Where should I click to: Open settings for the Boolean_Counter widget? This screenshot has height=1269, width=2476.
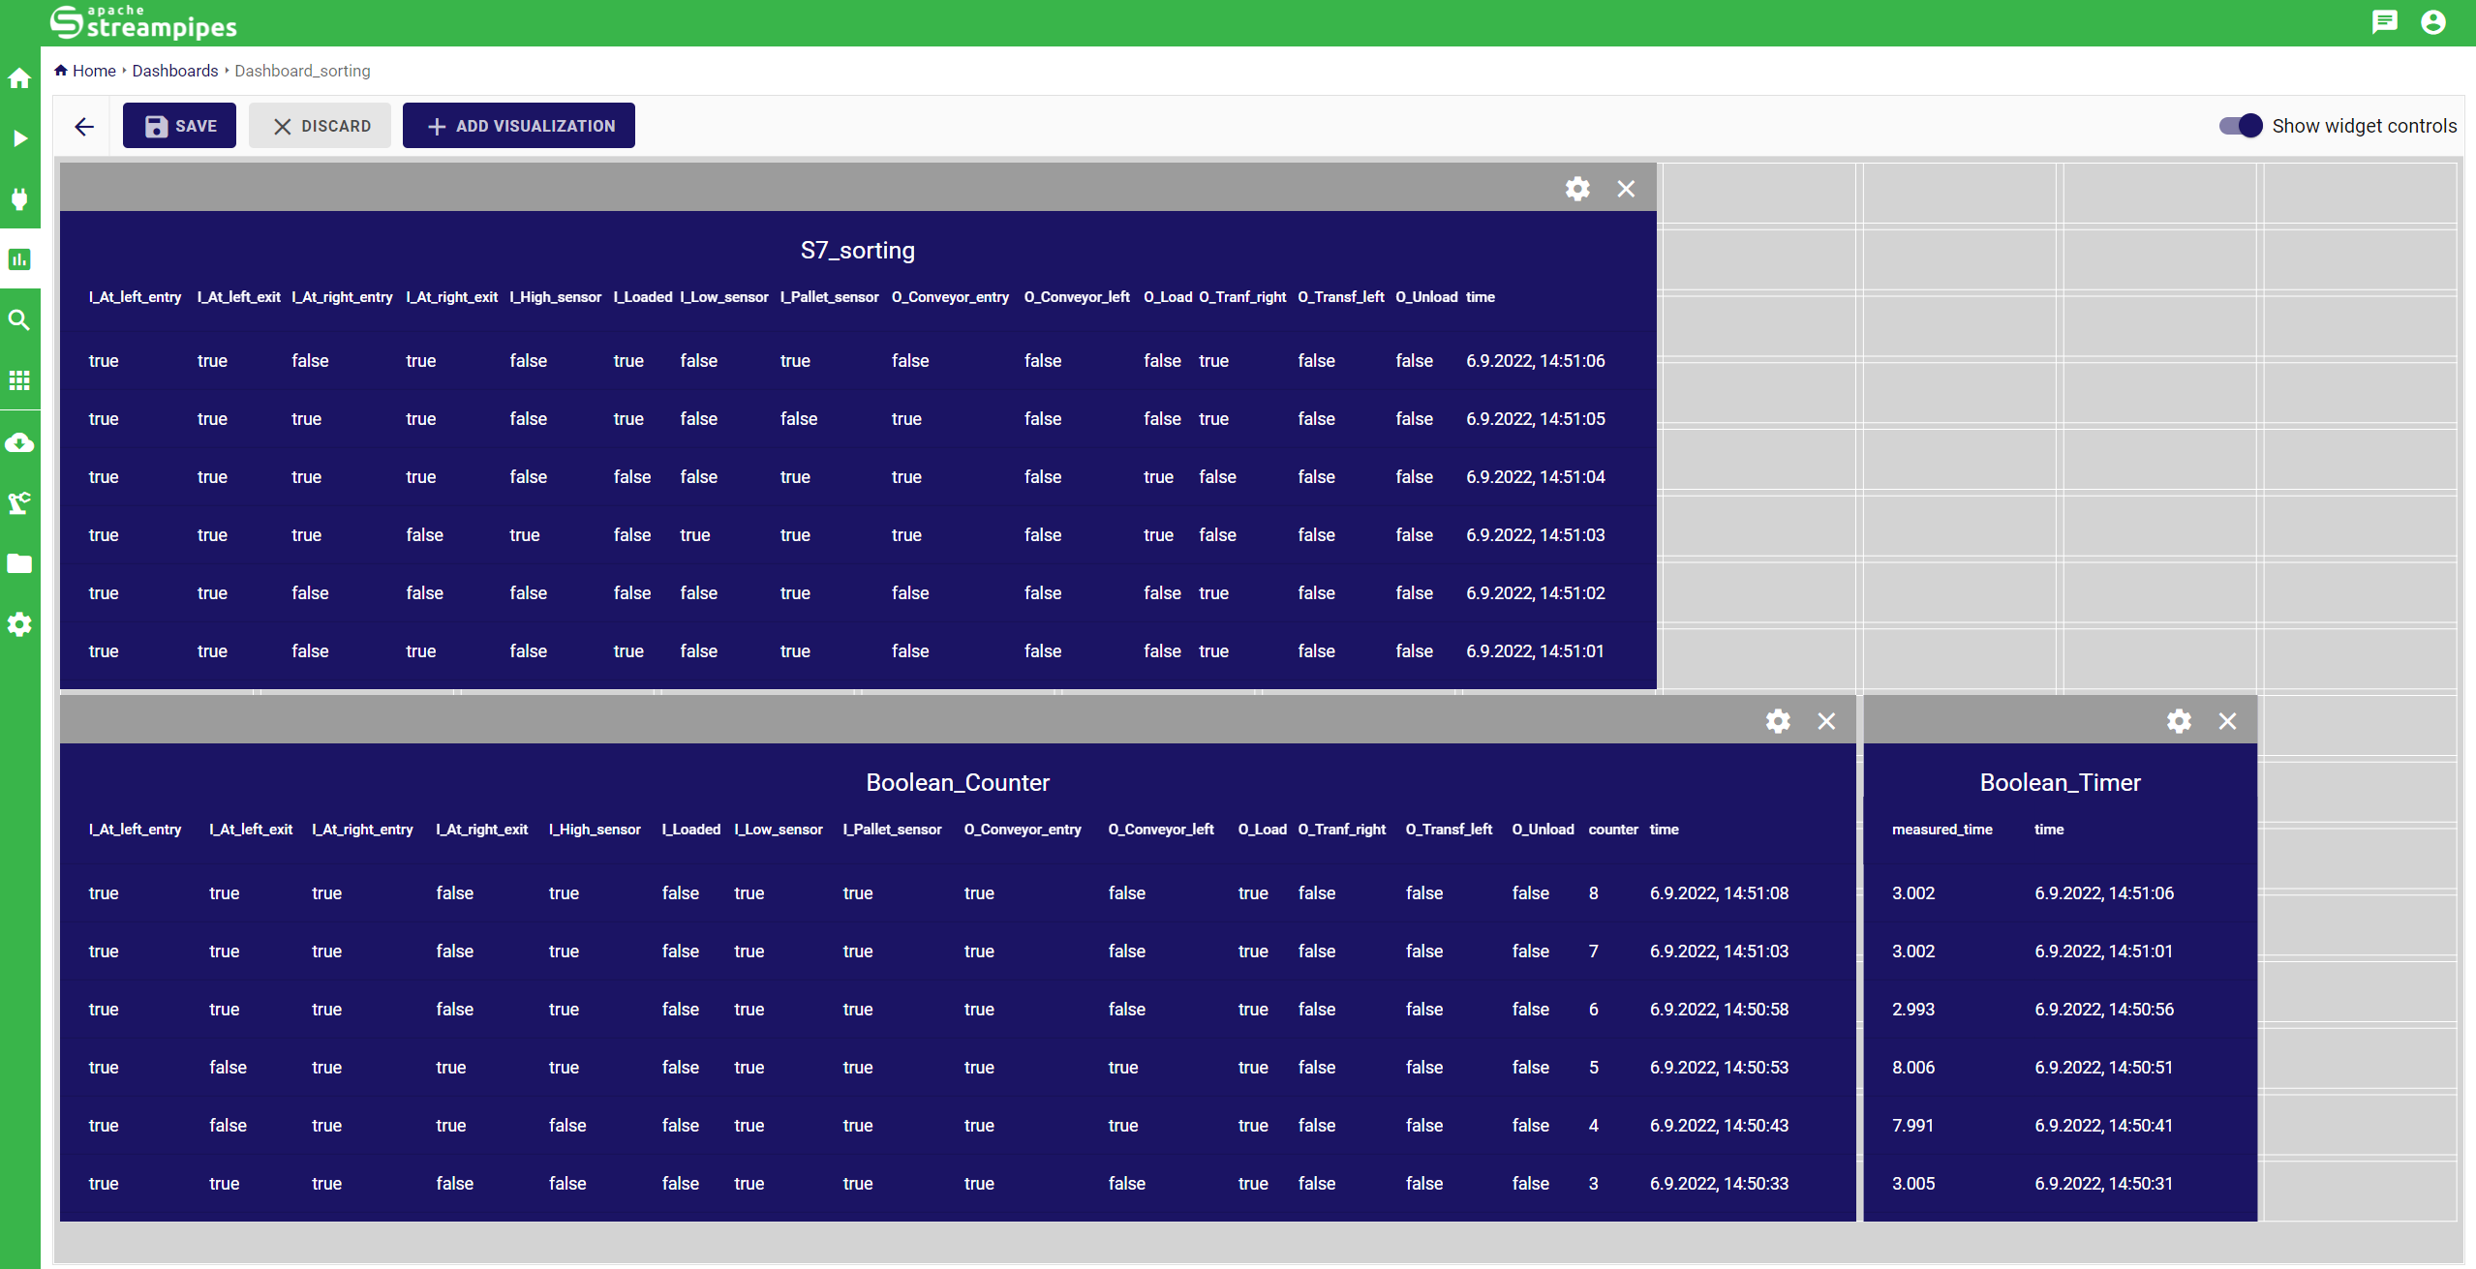click(x=1778, y=721)
